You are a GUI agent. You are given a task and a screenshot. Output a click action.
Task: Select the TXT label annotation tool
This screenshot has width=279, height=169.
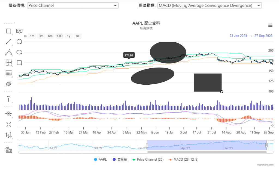[19, 31]
